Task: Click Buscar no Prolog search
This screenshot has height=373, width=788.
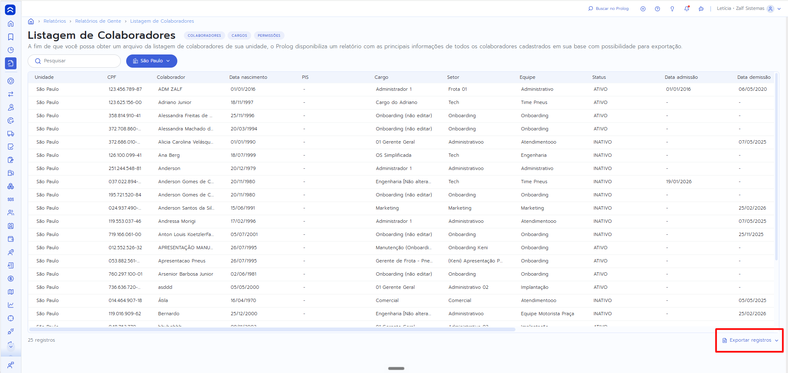Action: tap(608, 9)
